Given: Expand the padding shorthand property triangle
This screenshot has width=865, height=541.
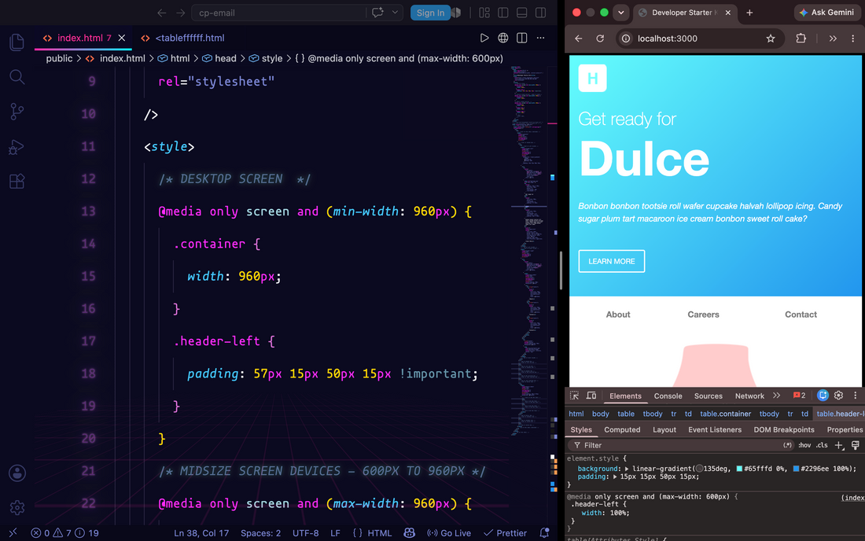Looking at the screenshot, I should point(615,477).
